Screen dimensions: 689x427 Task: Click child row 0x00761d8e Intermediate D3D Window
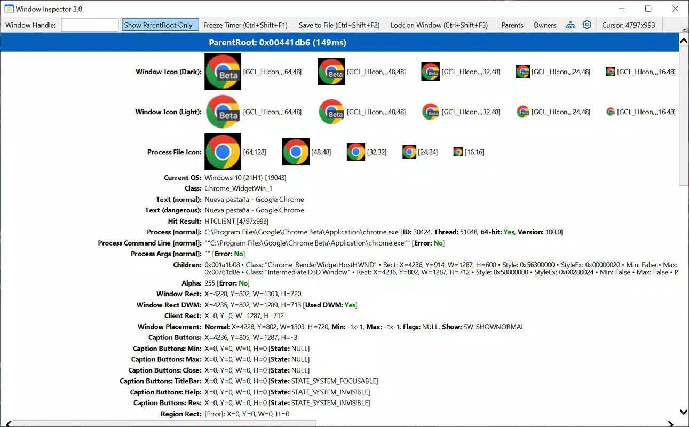pos(441,272)
